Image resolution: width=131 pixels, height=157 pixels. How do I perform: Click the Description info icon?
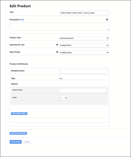pos(107,19)
